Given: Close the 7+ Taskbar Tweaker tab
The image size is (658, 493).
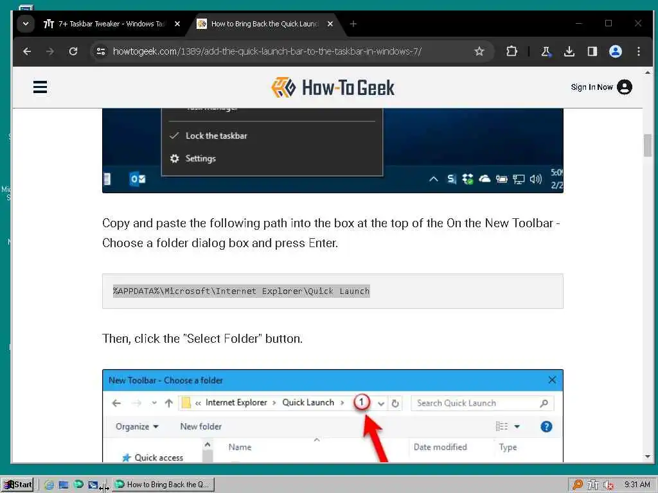Looking at the screenshot, I should point(177,24).
